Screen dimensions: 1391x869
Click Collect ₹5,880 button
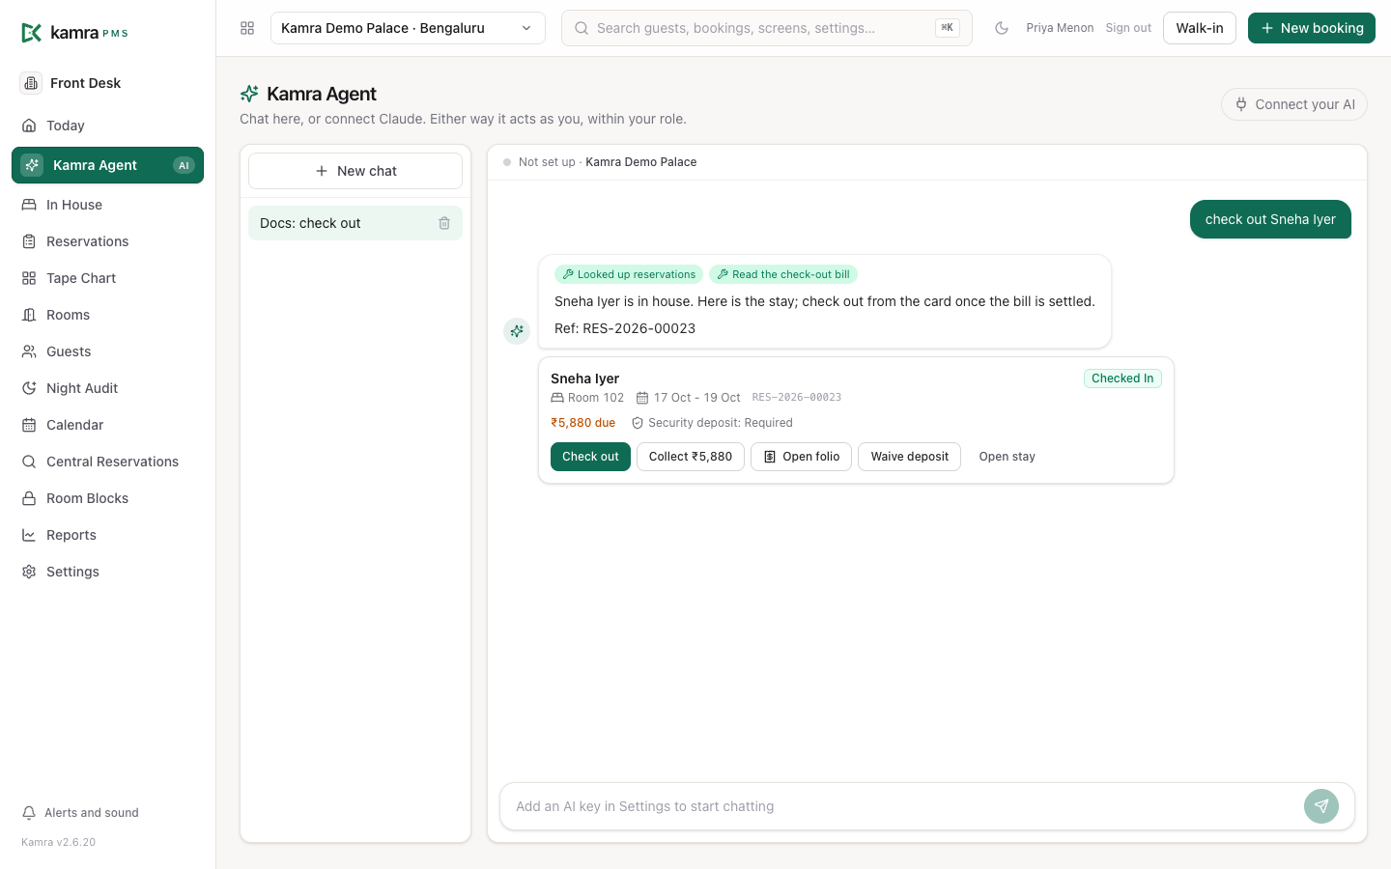tap(691, 457)
